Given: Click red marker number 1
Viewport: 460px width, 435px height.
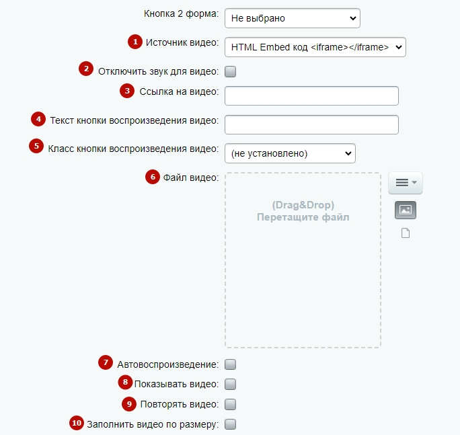Looking at the screenshot, I should [135, 42].
